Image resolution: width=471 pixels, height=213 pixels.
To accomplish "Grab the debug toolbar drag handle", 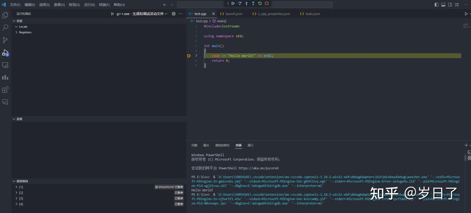I will 228,3.
